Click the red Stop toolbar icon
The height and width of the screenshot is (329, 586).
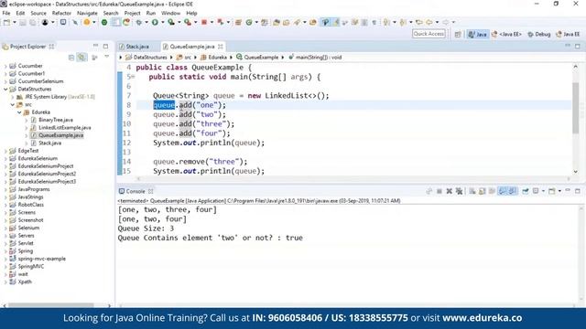pyautogui.click(x=204, y=22)
